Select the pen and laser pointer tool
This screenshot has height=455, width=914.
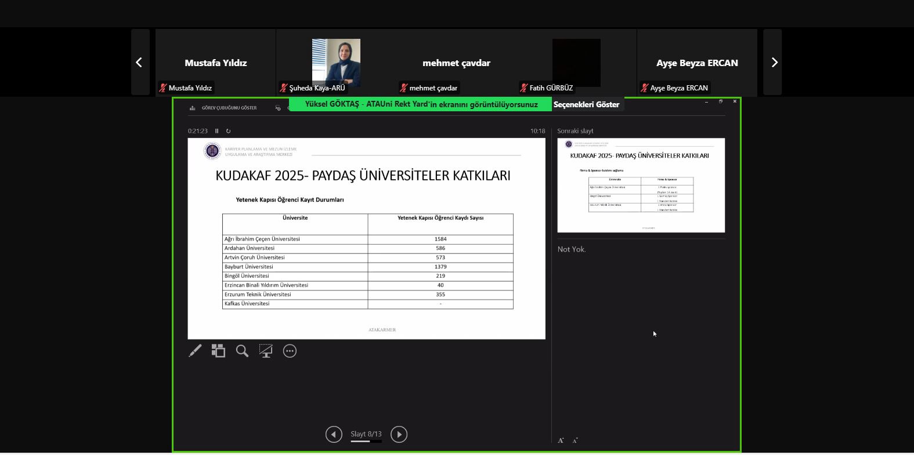195,351
